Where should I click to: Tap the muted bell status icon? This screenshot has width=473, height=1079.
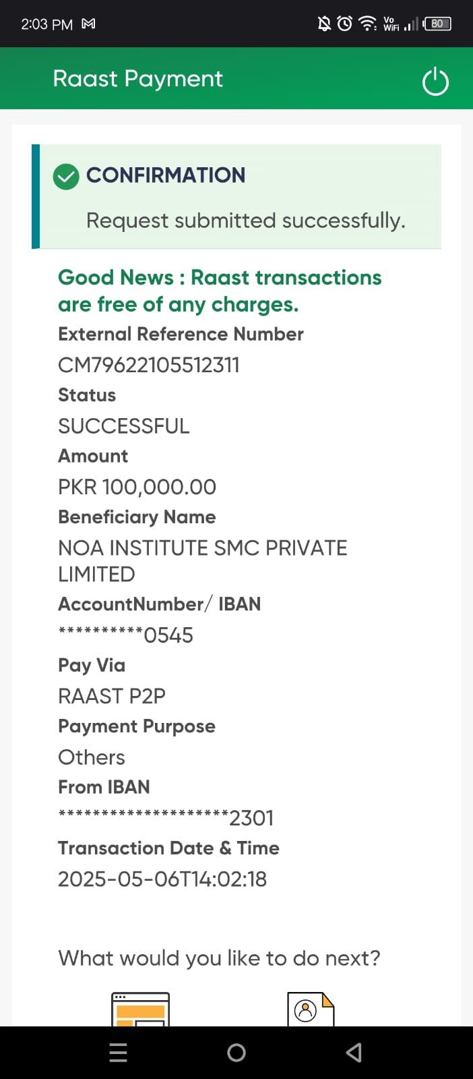click(x=324, y=24)
